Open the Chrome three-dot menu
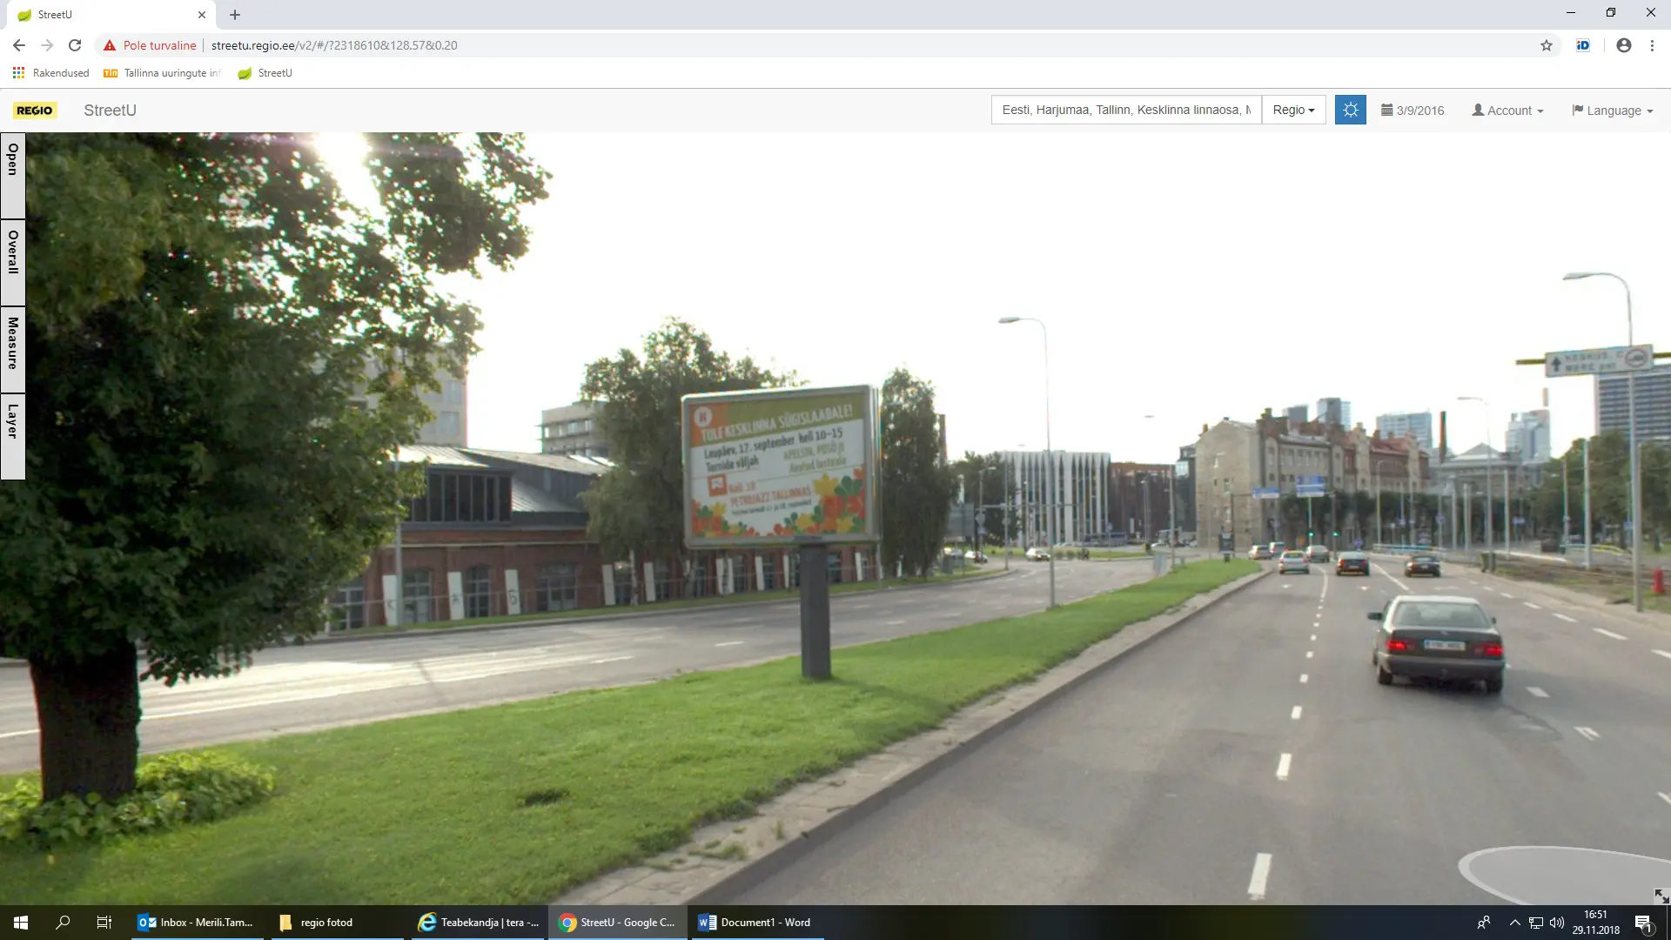Image resolution: width=1671 pixels, height=940 pixels. 1652,45
